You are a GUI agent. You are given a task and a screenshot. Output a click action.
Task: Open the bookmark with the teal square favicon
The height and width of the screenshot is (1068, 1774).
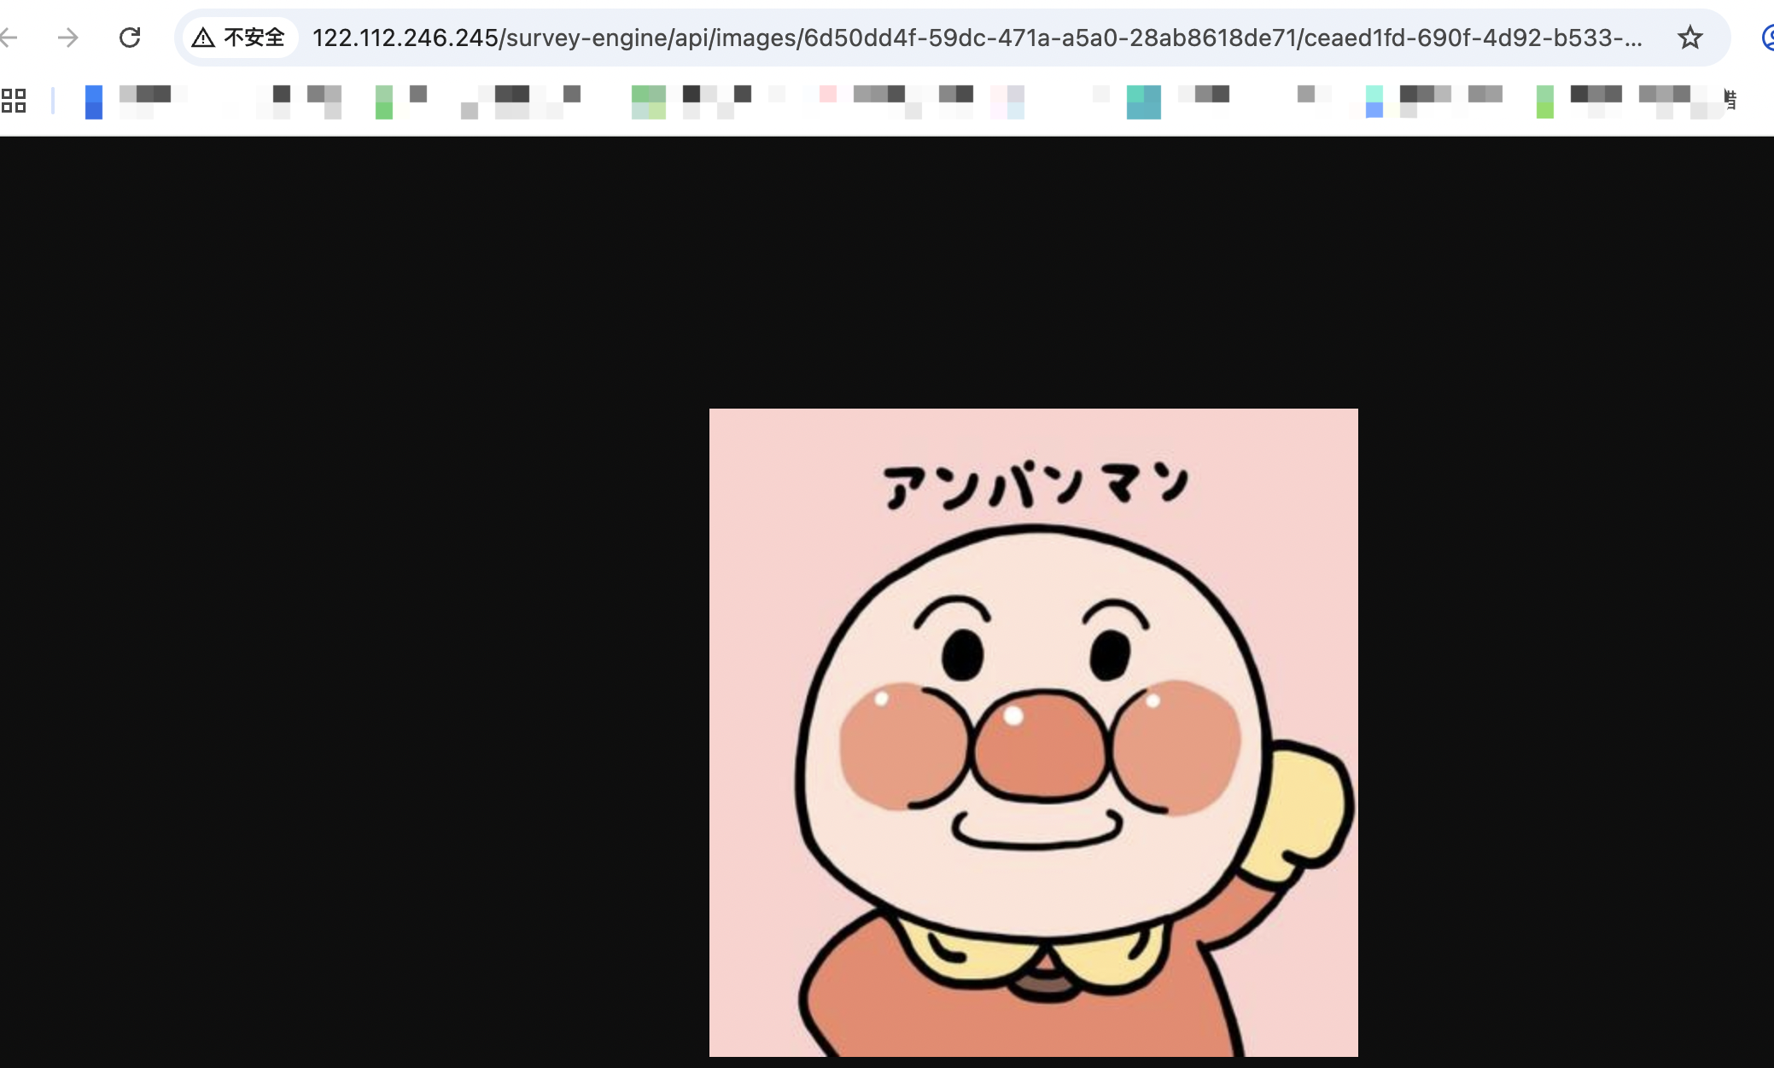pyautogui.click(x=1143, y=102)
